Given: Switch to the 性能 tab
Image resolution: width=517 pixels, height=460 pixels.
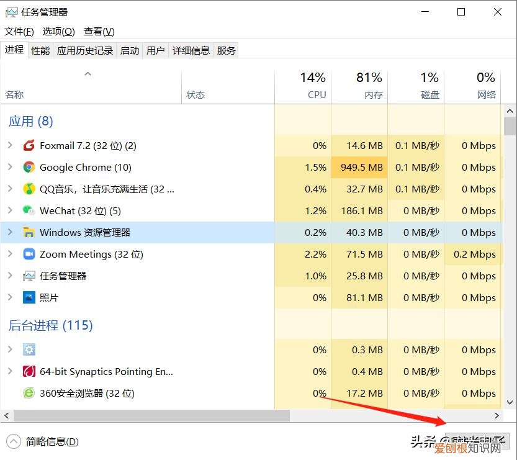Looking at the screenshot, I should (40, 51).
